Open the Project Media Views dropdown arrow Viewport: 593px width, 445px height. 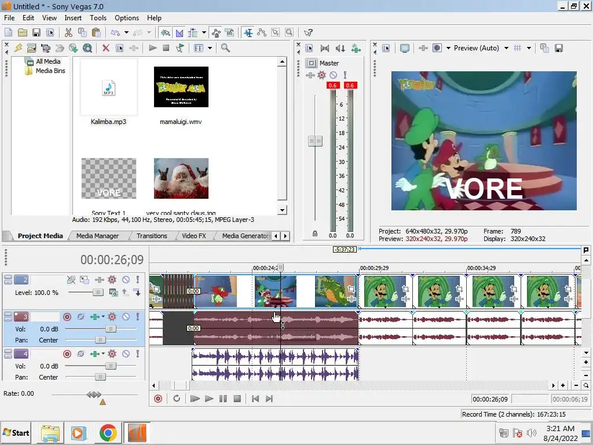210,48
